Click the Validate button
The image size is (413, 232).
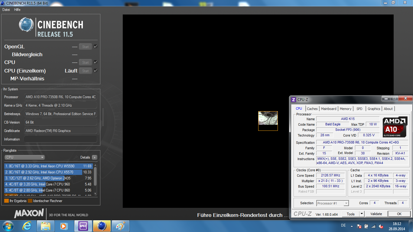[376, 214]
